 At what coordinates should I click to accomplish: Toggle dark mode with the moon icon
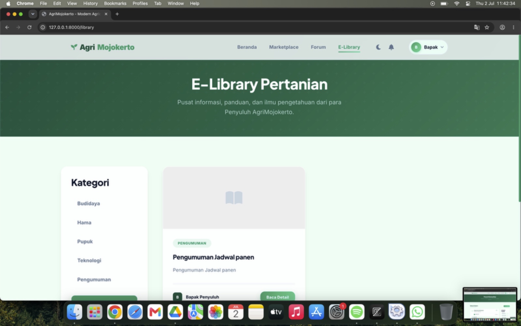click(378, 47)
